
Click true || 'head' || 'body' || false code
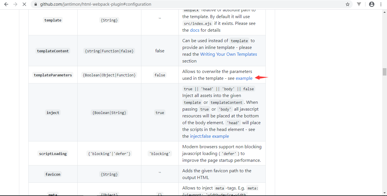(x=219, y=89)
